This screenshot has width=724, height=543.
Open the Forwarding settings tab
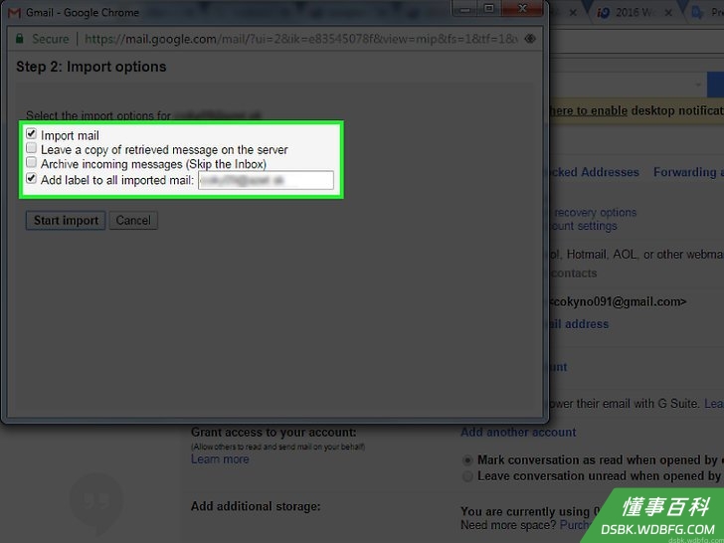click(688, 172)
